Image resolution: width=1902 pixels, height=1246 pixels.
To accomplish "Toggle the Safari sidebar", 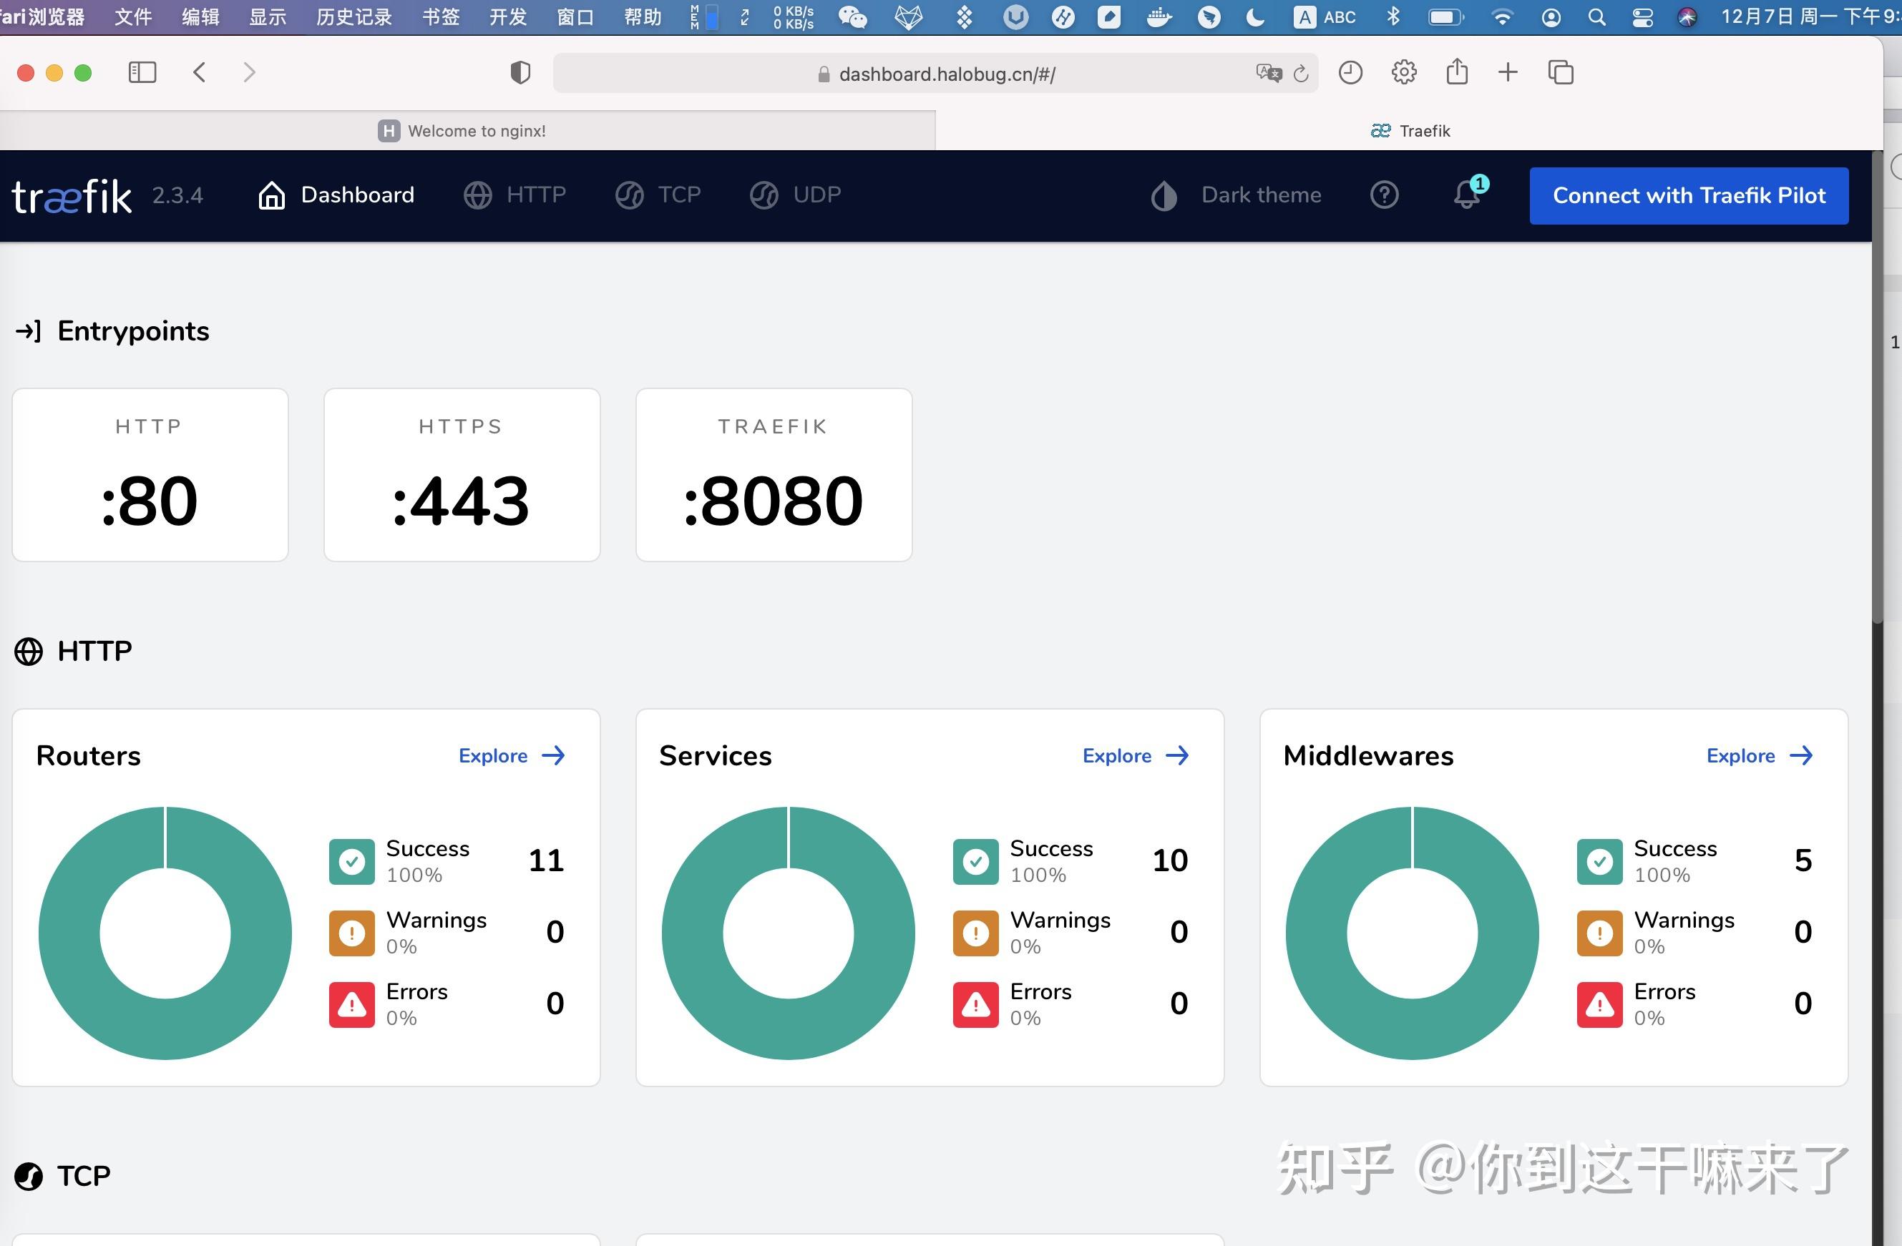I will (142, 73).
